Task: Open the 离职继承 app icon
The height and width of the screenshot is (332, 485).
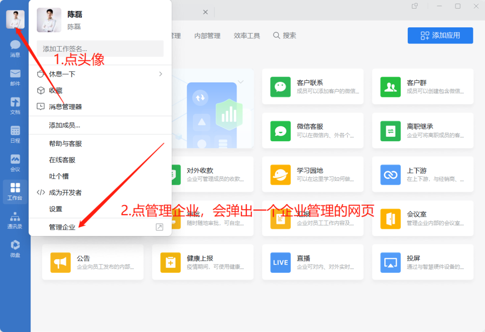Action: click(390, 131)
